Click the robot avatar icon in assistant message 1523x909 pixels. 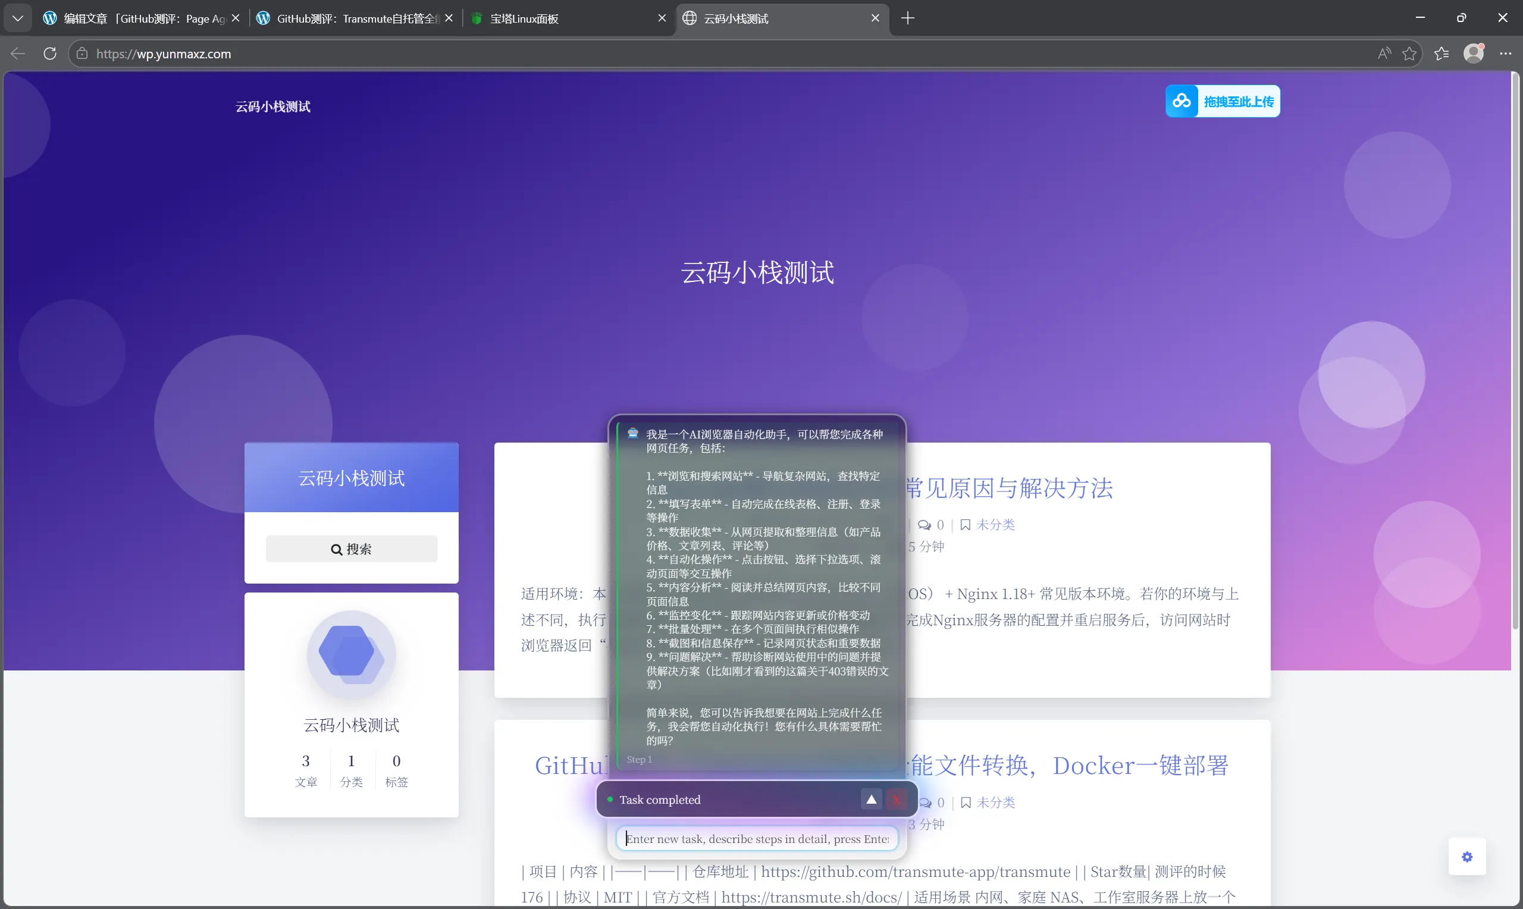pyautogui.click(x=632, y=433)
